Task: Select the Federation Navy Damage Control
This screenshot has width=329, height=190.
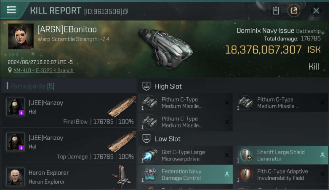Action: pyautogui.click(x=185, y=175)
